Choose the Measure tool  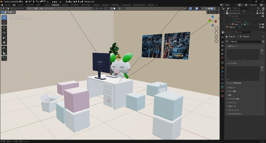[x=4, y=53]
